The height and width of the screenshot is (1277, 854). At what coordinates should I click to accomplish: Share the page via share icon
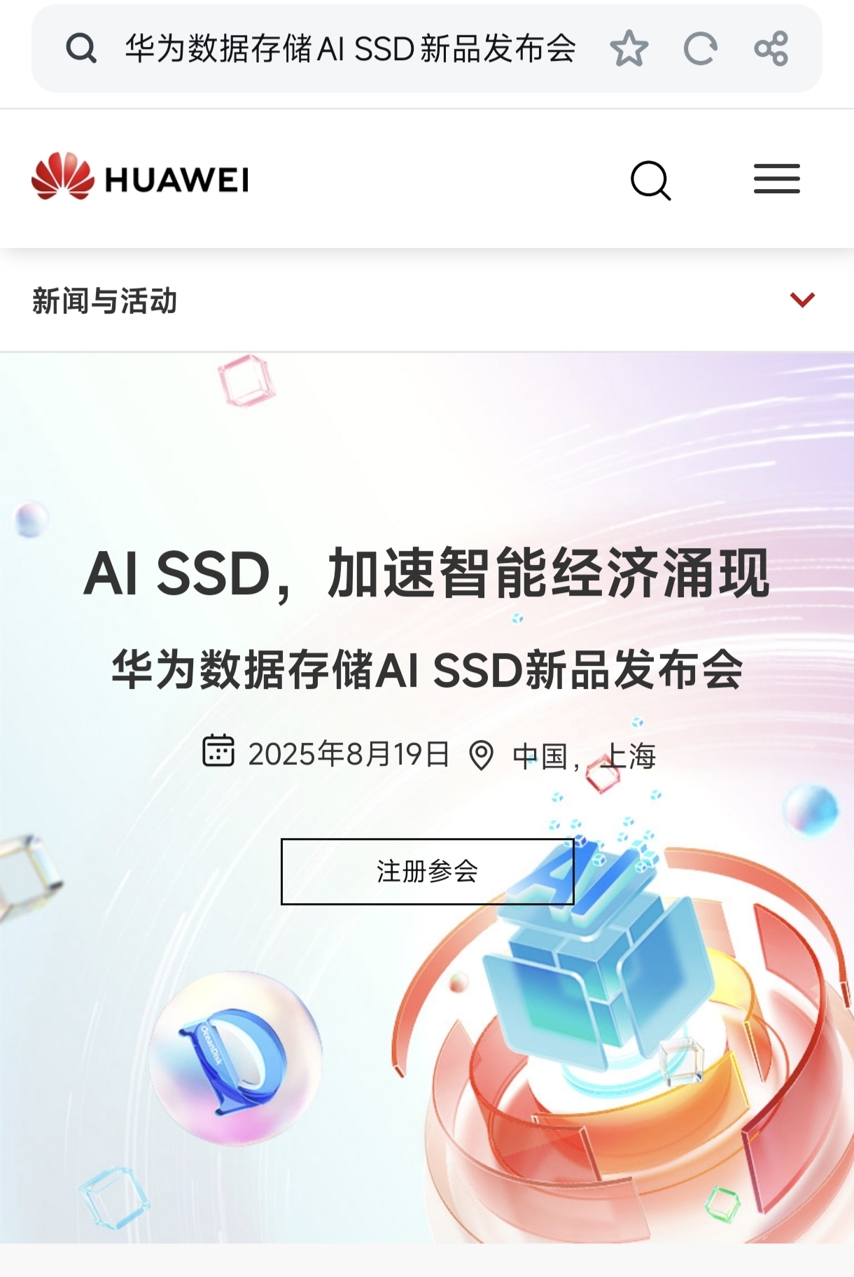(x=771, y=48)
